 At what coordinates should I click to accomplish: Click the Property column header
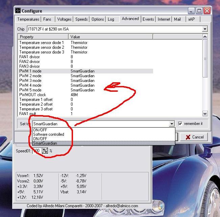pyautogui.click(x=43, y=37)
